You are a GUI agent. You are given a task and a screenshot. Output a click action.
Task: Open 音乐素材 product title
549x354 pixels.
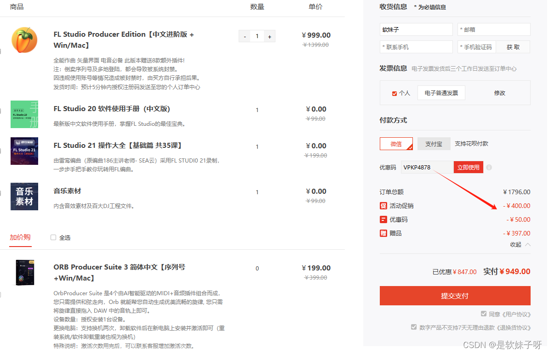67,191
